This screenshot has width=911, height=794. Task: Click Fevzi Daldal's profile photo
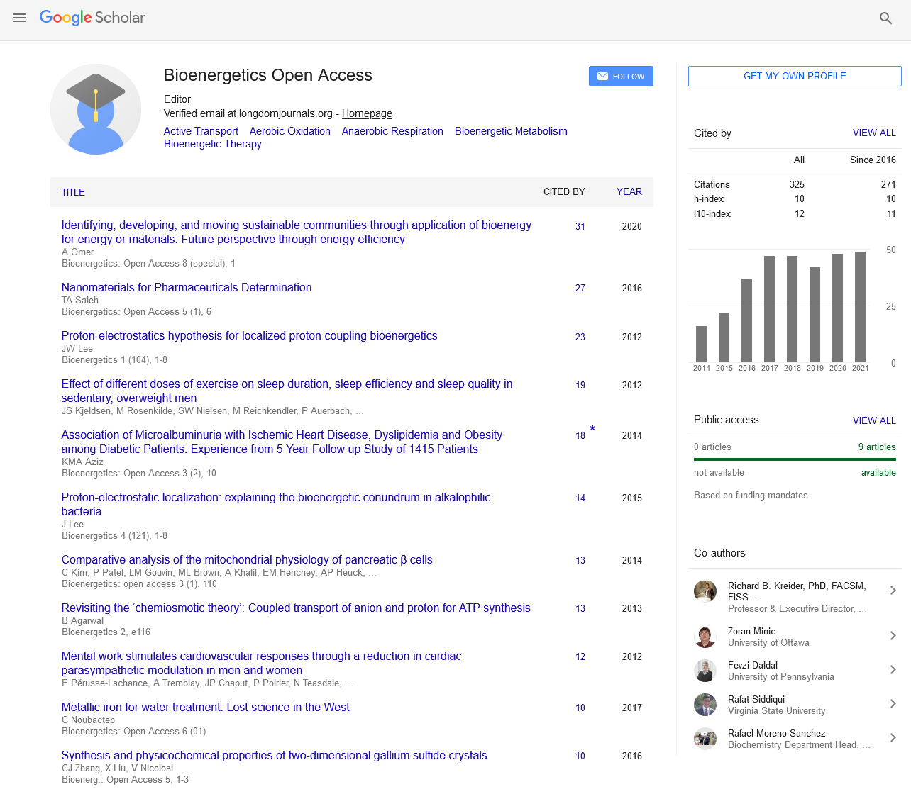[x=705, y=671]
